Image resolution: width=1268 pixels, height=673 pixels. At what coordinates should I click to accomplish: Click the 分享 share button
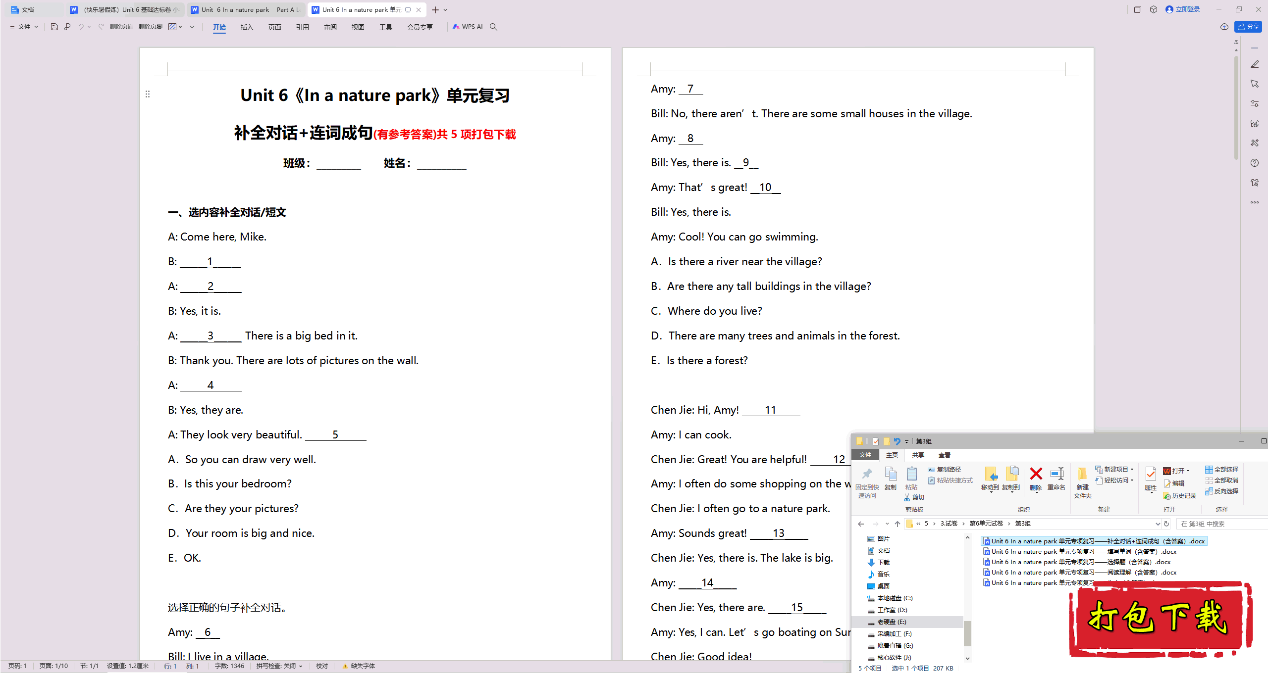click(1248, 27)
